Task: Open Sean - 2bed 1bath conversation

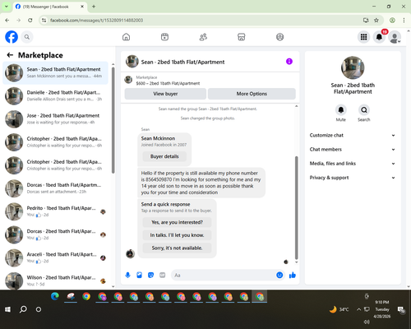Action: [55, 72]
